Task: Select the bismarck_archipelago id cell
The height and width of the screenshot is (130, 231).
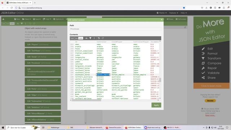Action: pos(85,86)
